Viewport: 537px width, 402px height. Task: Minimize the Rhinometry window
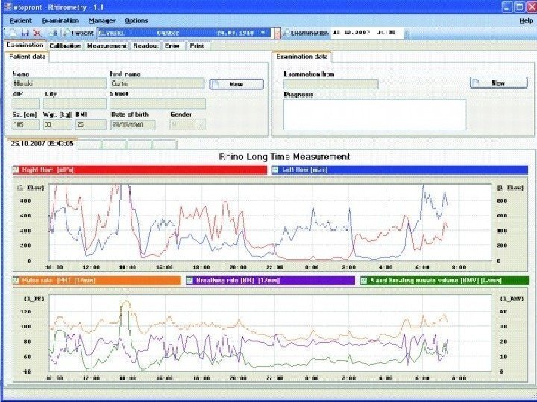pyautogui.click(x=509, y=7)
